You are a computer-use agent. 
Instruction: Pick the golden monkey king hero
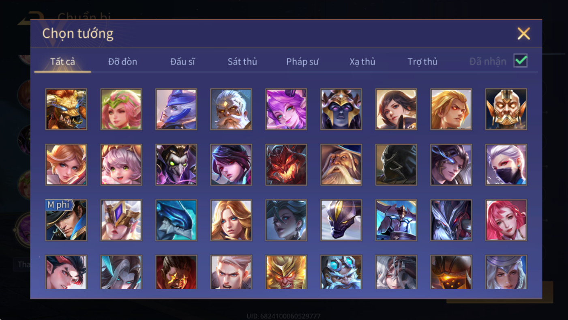(x=286, y=272)
